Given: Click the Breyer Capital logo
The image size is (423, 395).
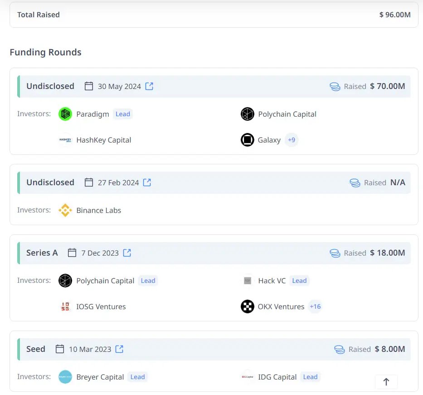Looking at the screenshot, I should (65, 377).
